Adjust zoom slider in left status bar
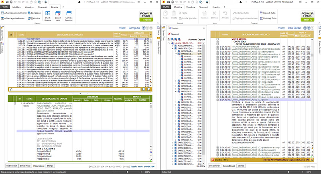The width and height of the screenshot is (321, 174). click(127, 172)
